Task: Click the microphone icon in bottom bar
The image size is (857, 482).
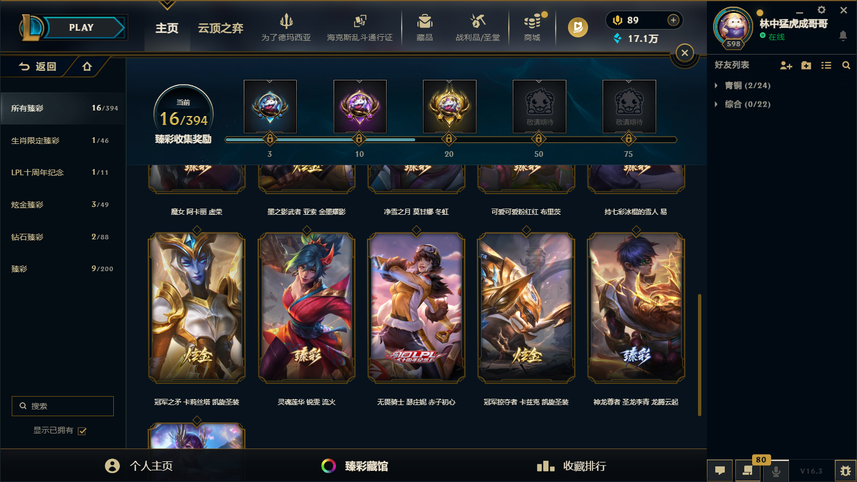Action: click(x=776, y=471)
